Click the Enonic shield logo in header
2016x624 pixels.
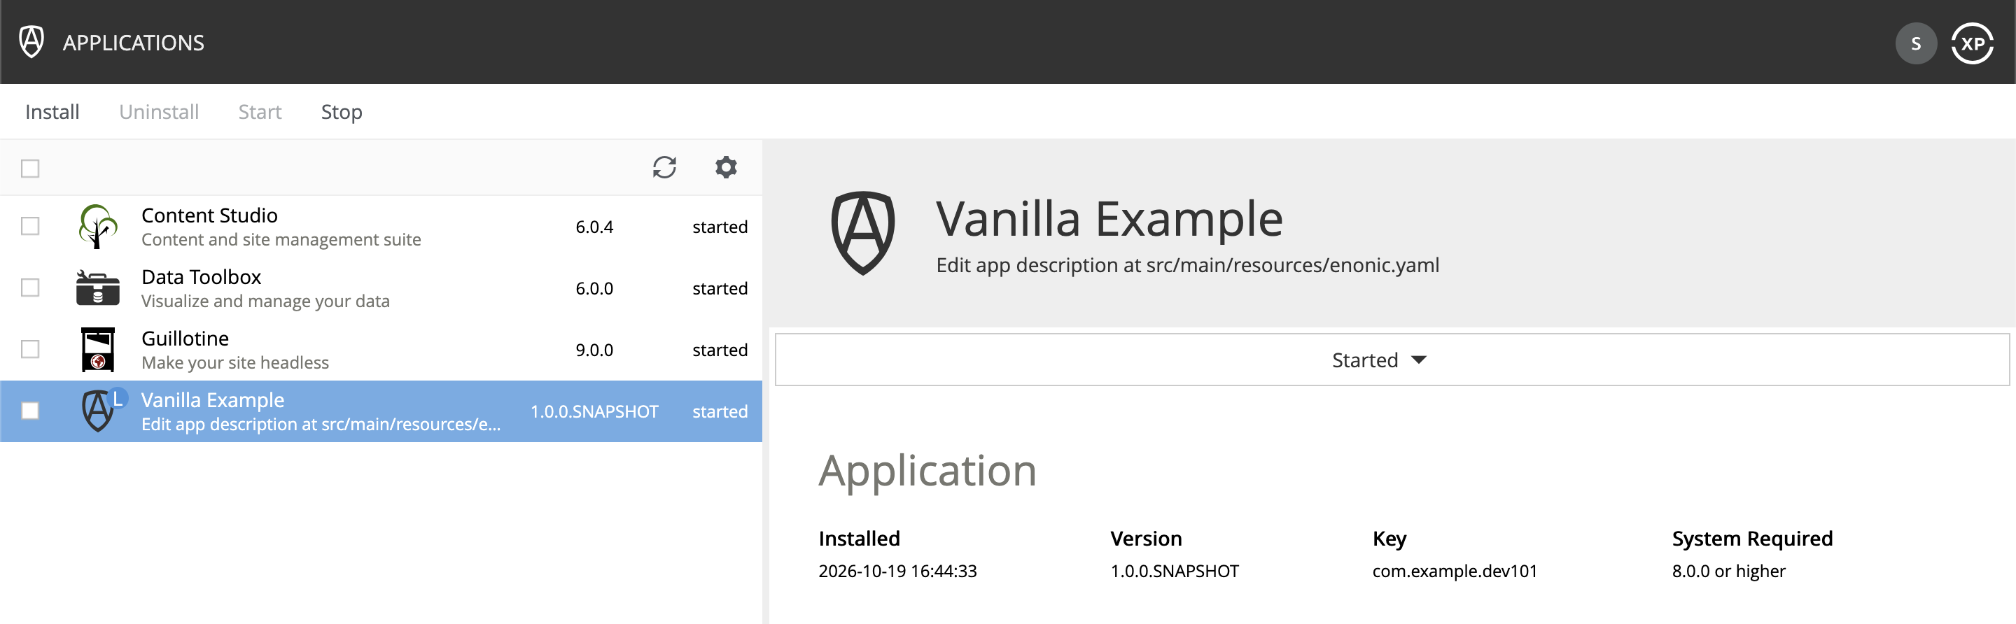(x=31, y=42)
